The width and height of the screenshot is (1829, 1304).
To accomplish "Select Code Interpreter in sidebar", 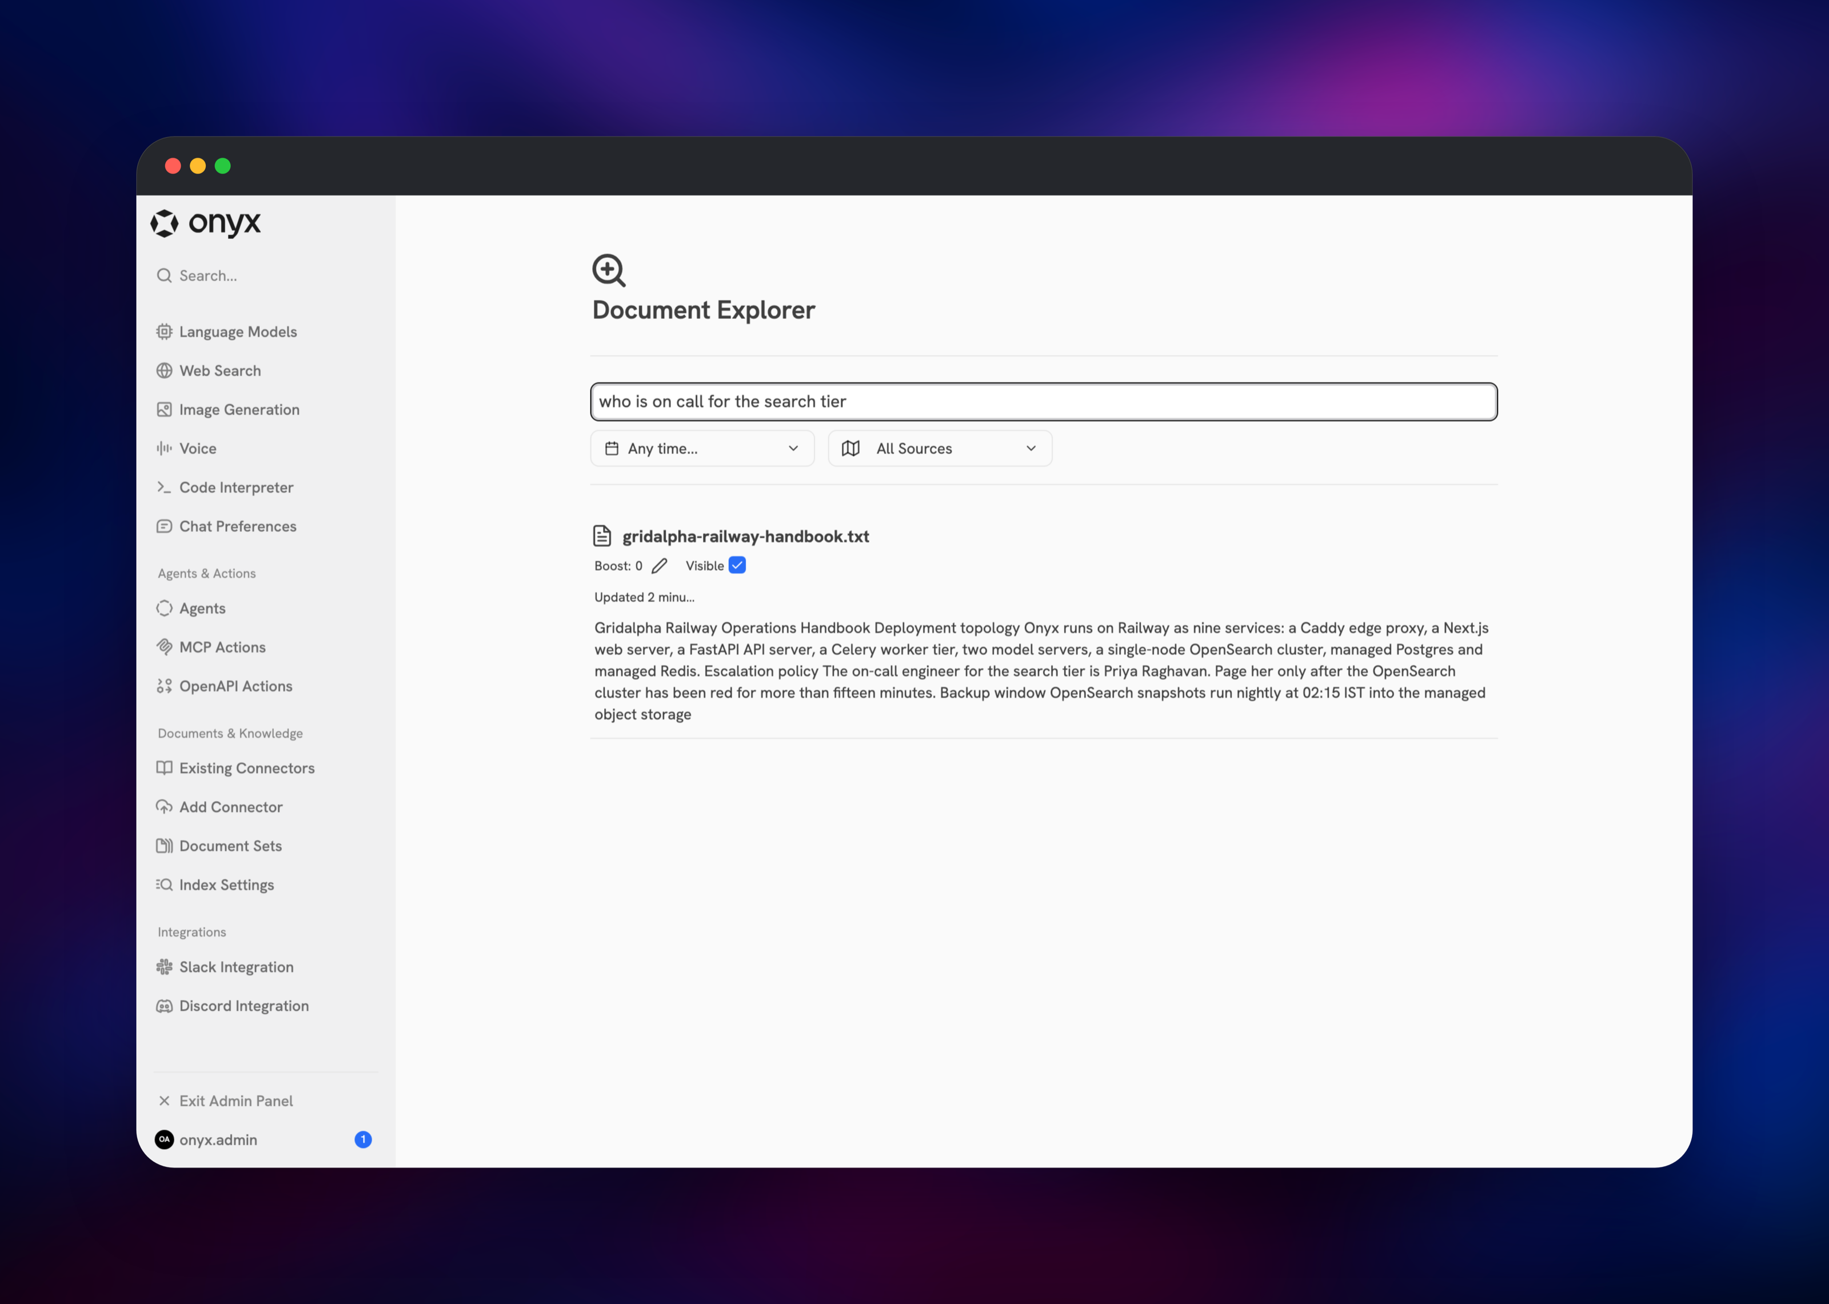I will click(x=266, y=487).
